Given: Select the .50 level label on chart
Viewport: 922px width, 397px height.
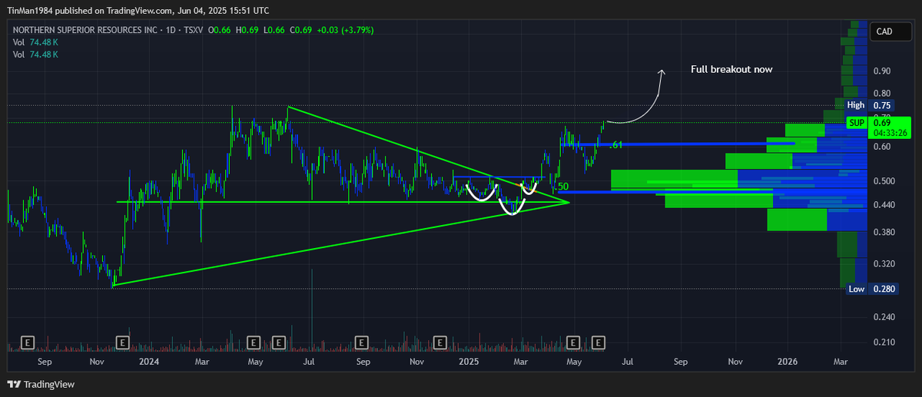Looking at the screenshot, I should [561, 187].
